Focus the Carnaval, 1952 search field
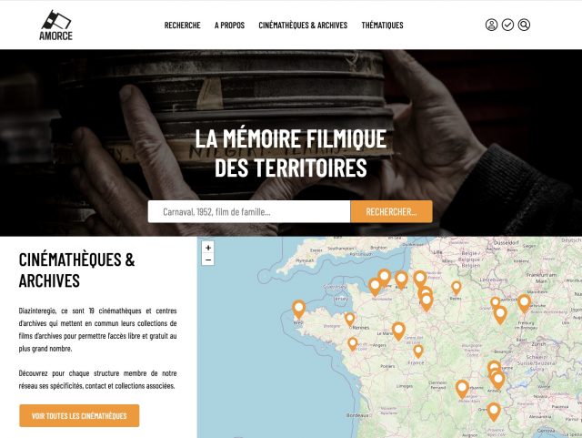The width and height of the screenshot is (582, 438). click(249, 211)
